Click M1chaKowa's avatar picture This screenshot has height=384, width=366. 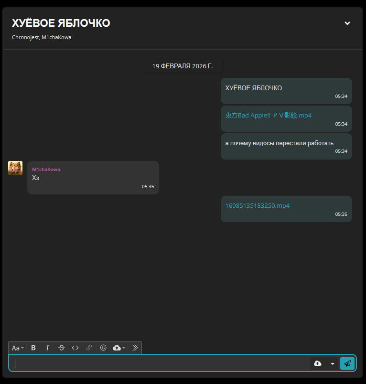[15, 168]
